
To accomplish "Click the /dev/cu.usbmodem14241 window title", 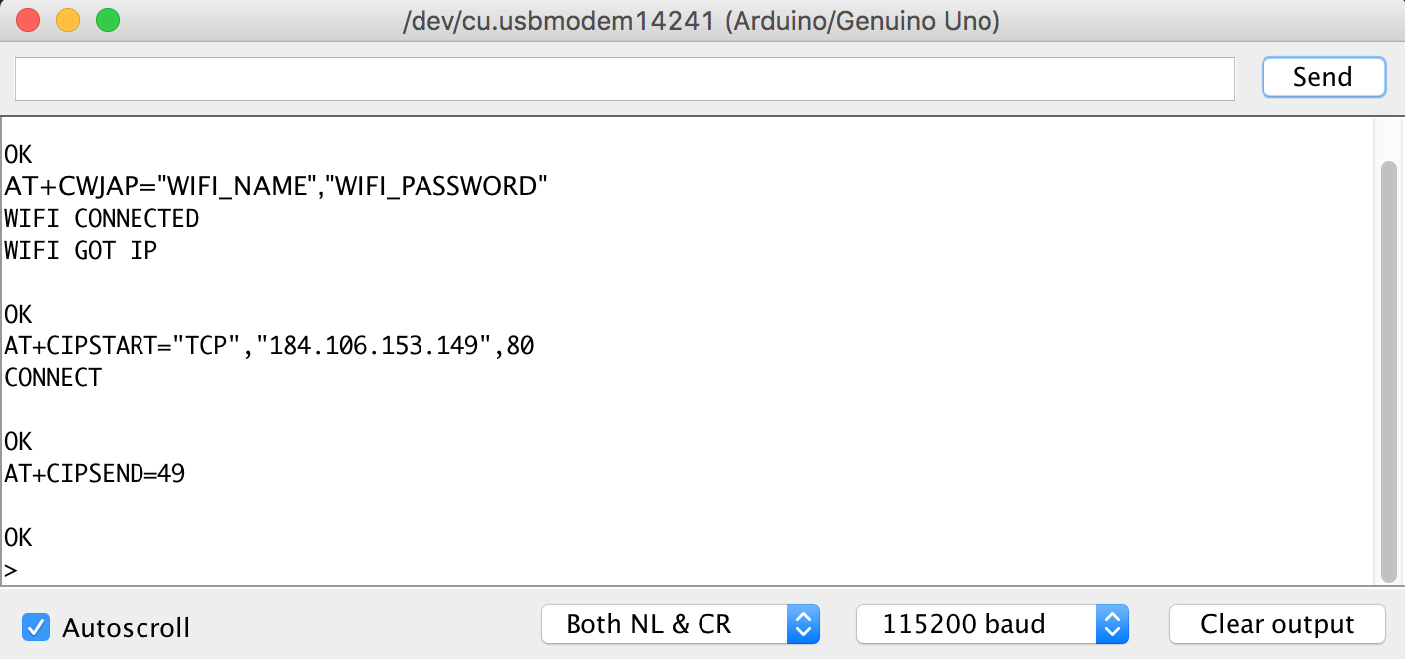I will (x=702, y=21).
